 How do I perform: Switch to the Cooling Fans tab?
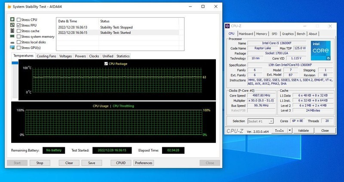46,56
